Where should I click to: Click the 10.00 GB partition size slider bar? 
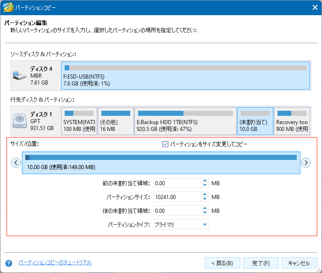point(161,162)
